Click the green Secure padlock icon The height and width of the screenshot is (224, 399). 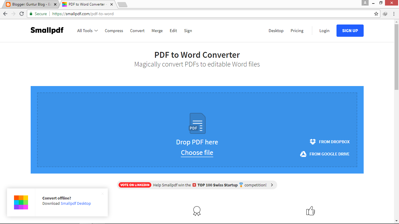point(31,14)
